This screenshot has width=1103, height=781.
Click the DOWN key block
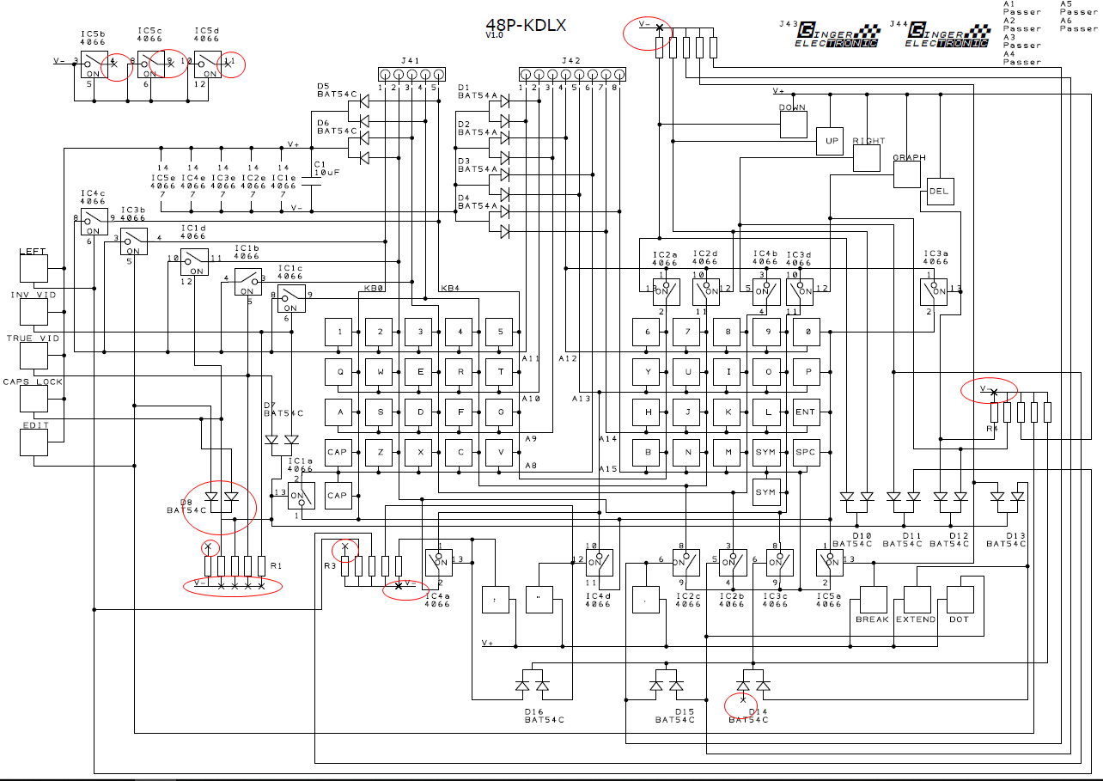pos(793,123)
